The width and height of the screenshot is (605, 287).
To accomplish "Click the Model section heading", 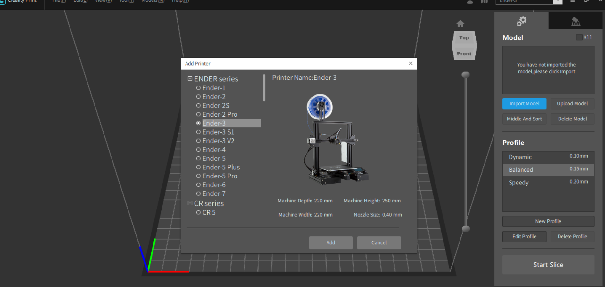I will pyautogui.click(x=513, y=37).
